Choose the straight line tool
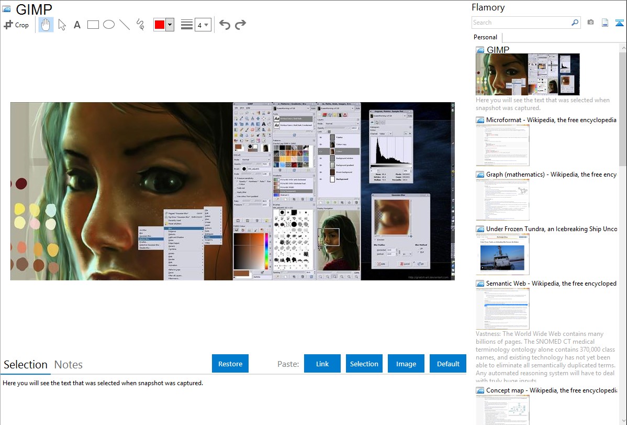The height and width of the screenshot is (425, 627). [x=125, y=25]
